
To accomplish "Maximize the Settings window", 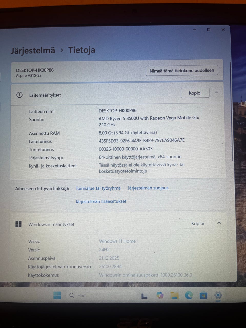I will (x=209, y=30).
